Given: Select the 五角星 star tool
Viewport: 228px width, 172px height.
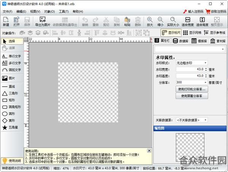Looking at the screenshot, I should pos(12,127).
